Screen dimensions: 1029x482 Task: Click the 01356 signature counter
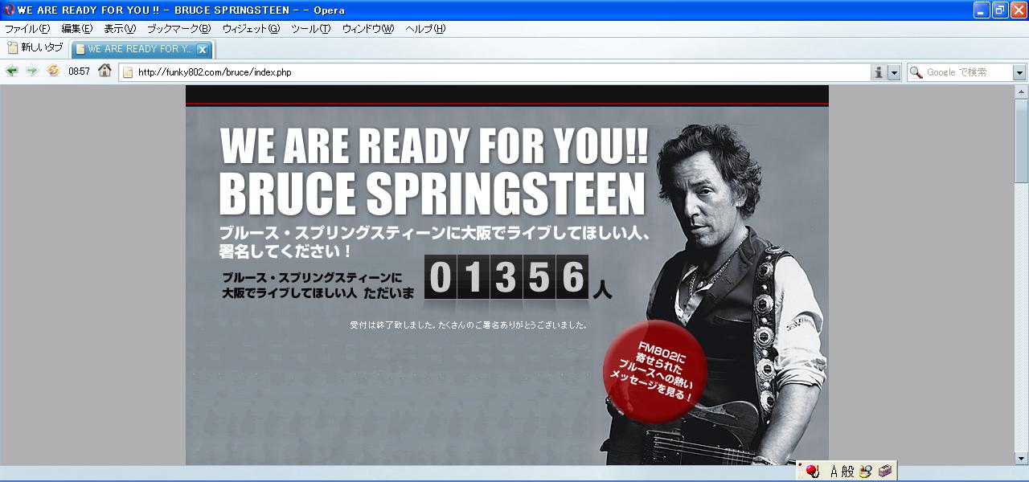click(506, 277)
